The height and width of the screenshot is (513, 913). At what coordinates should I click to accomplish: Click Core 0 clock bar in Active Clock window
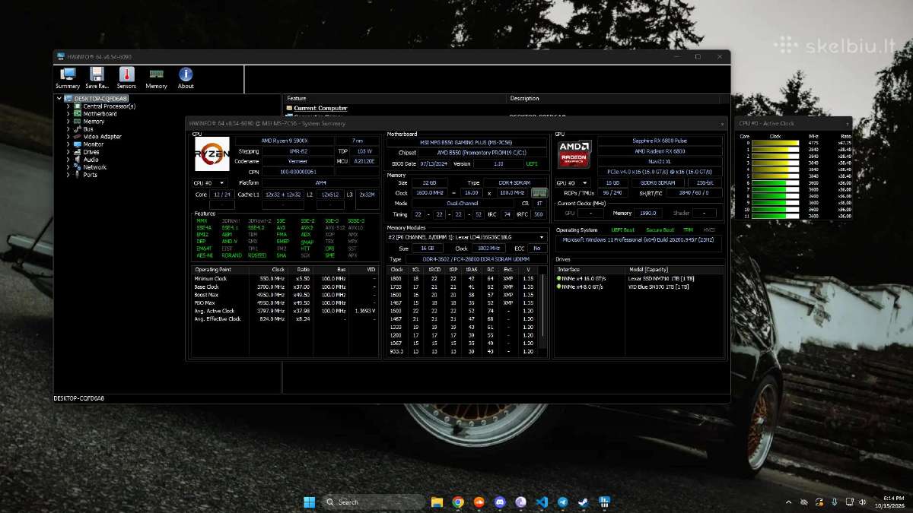(776, 142)
